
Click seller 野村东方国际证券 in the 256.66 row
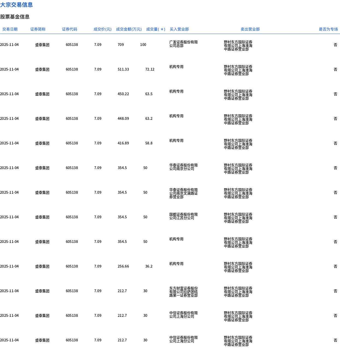pyautogui.click(x=238, y=267)
